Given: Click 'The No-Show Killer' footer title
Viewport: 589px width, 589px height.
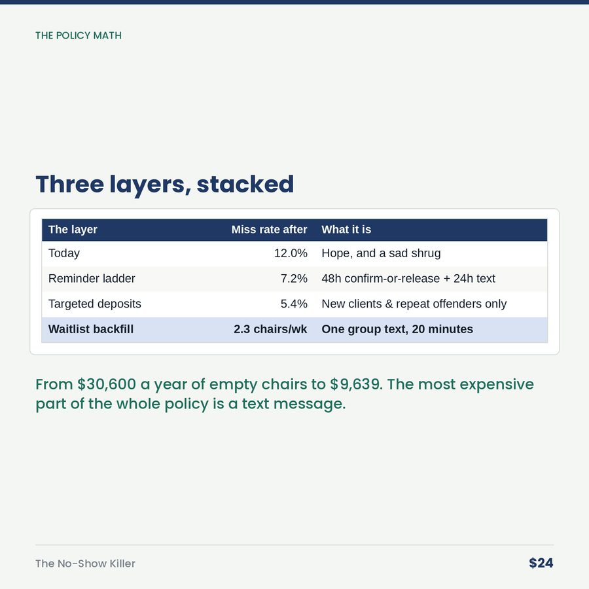Looking at the screenshot, I should coord(85,563).
